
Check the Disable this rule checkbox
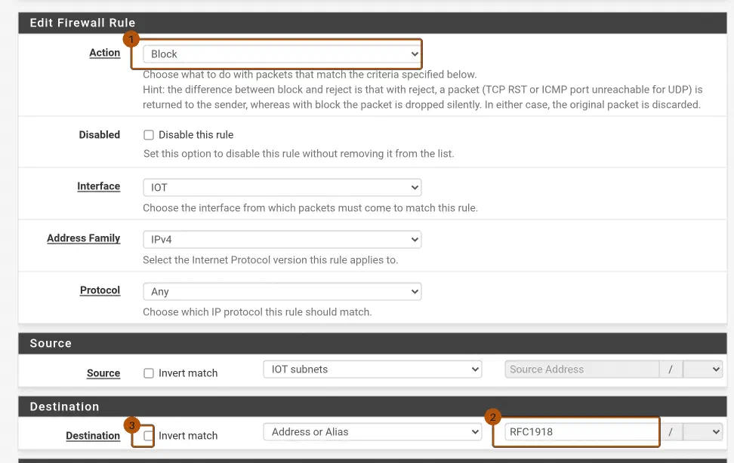coord(149,135)
